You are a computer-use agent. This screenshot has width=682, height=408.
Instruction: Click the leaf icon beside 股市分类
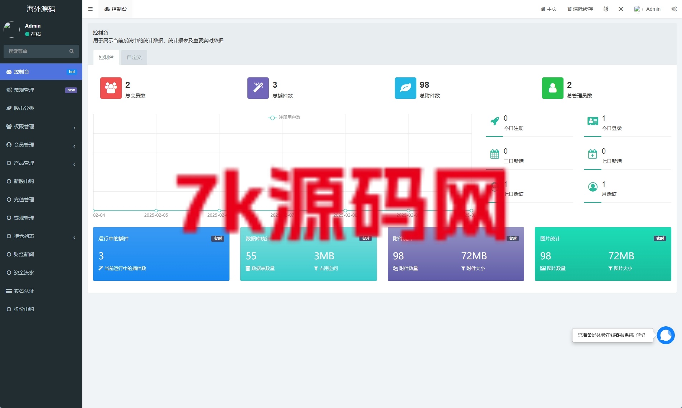click(9, 108)
